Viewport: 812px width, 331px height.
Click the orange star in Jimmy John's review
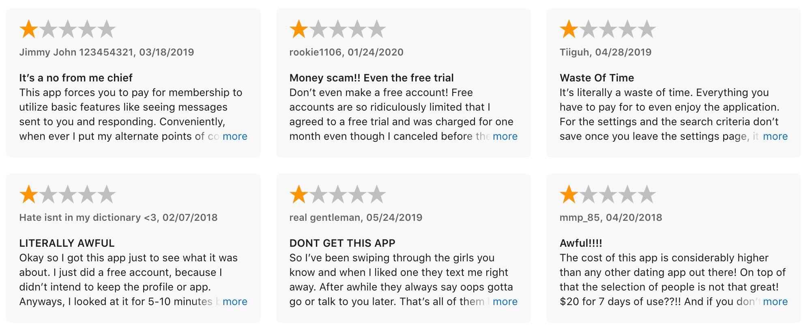pos(29,29)
